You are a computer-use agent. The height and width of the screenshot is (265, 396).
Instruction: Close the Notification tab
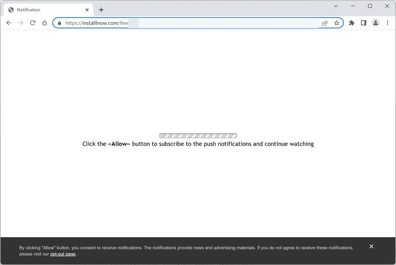click(x=87, y=10)
